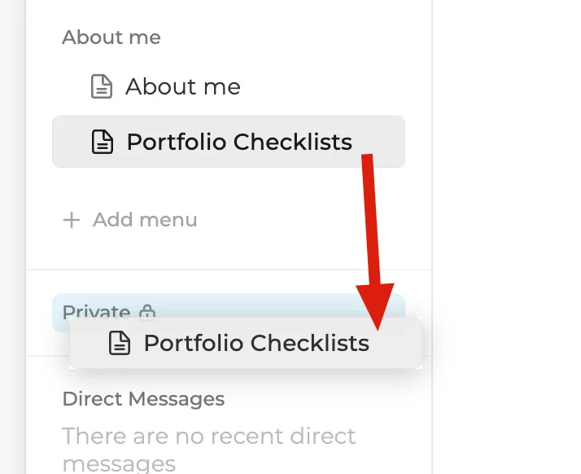This screenshot has height=474, width=581.
Task: Expand the Private section label
Action: pos(96,311)
